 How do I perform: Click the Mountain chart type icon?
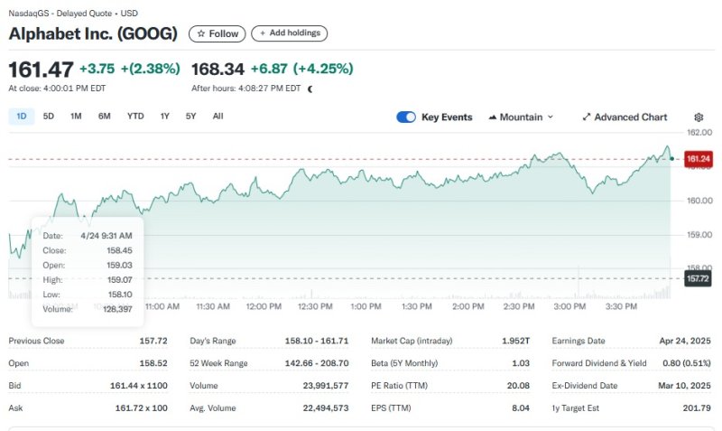point(493,117)
